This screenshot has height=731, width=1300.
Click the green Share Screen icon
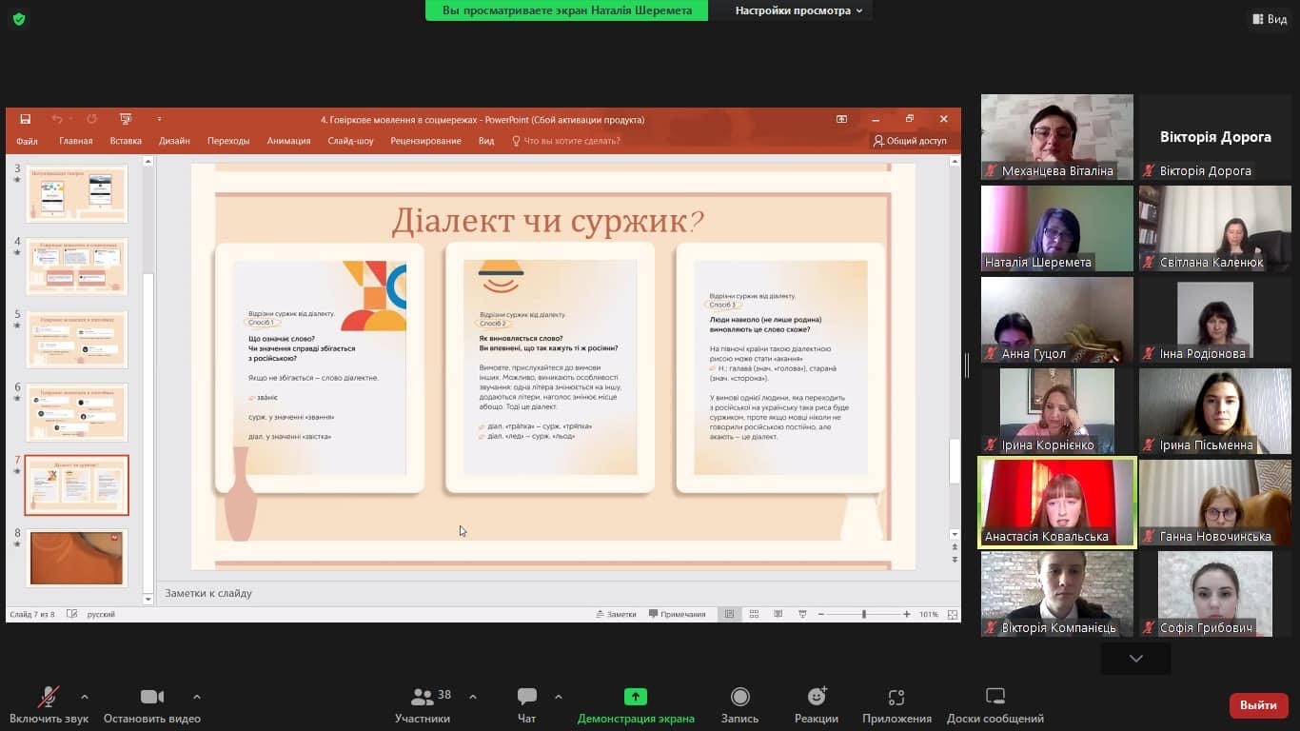pos(635,698)
